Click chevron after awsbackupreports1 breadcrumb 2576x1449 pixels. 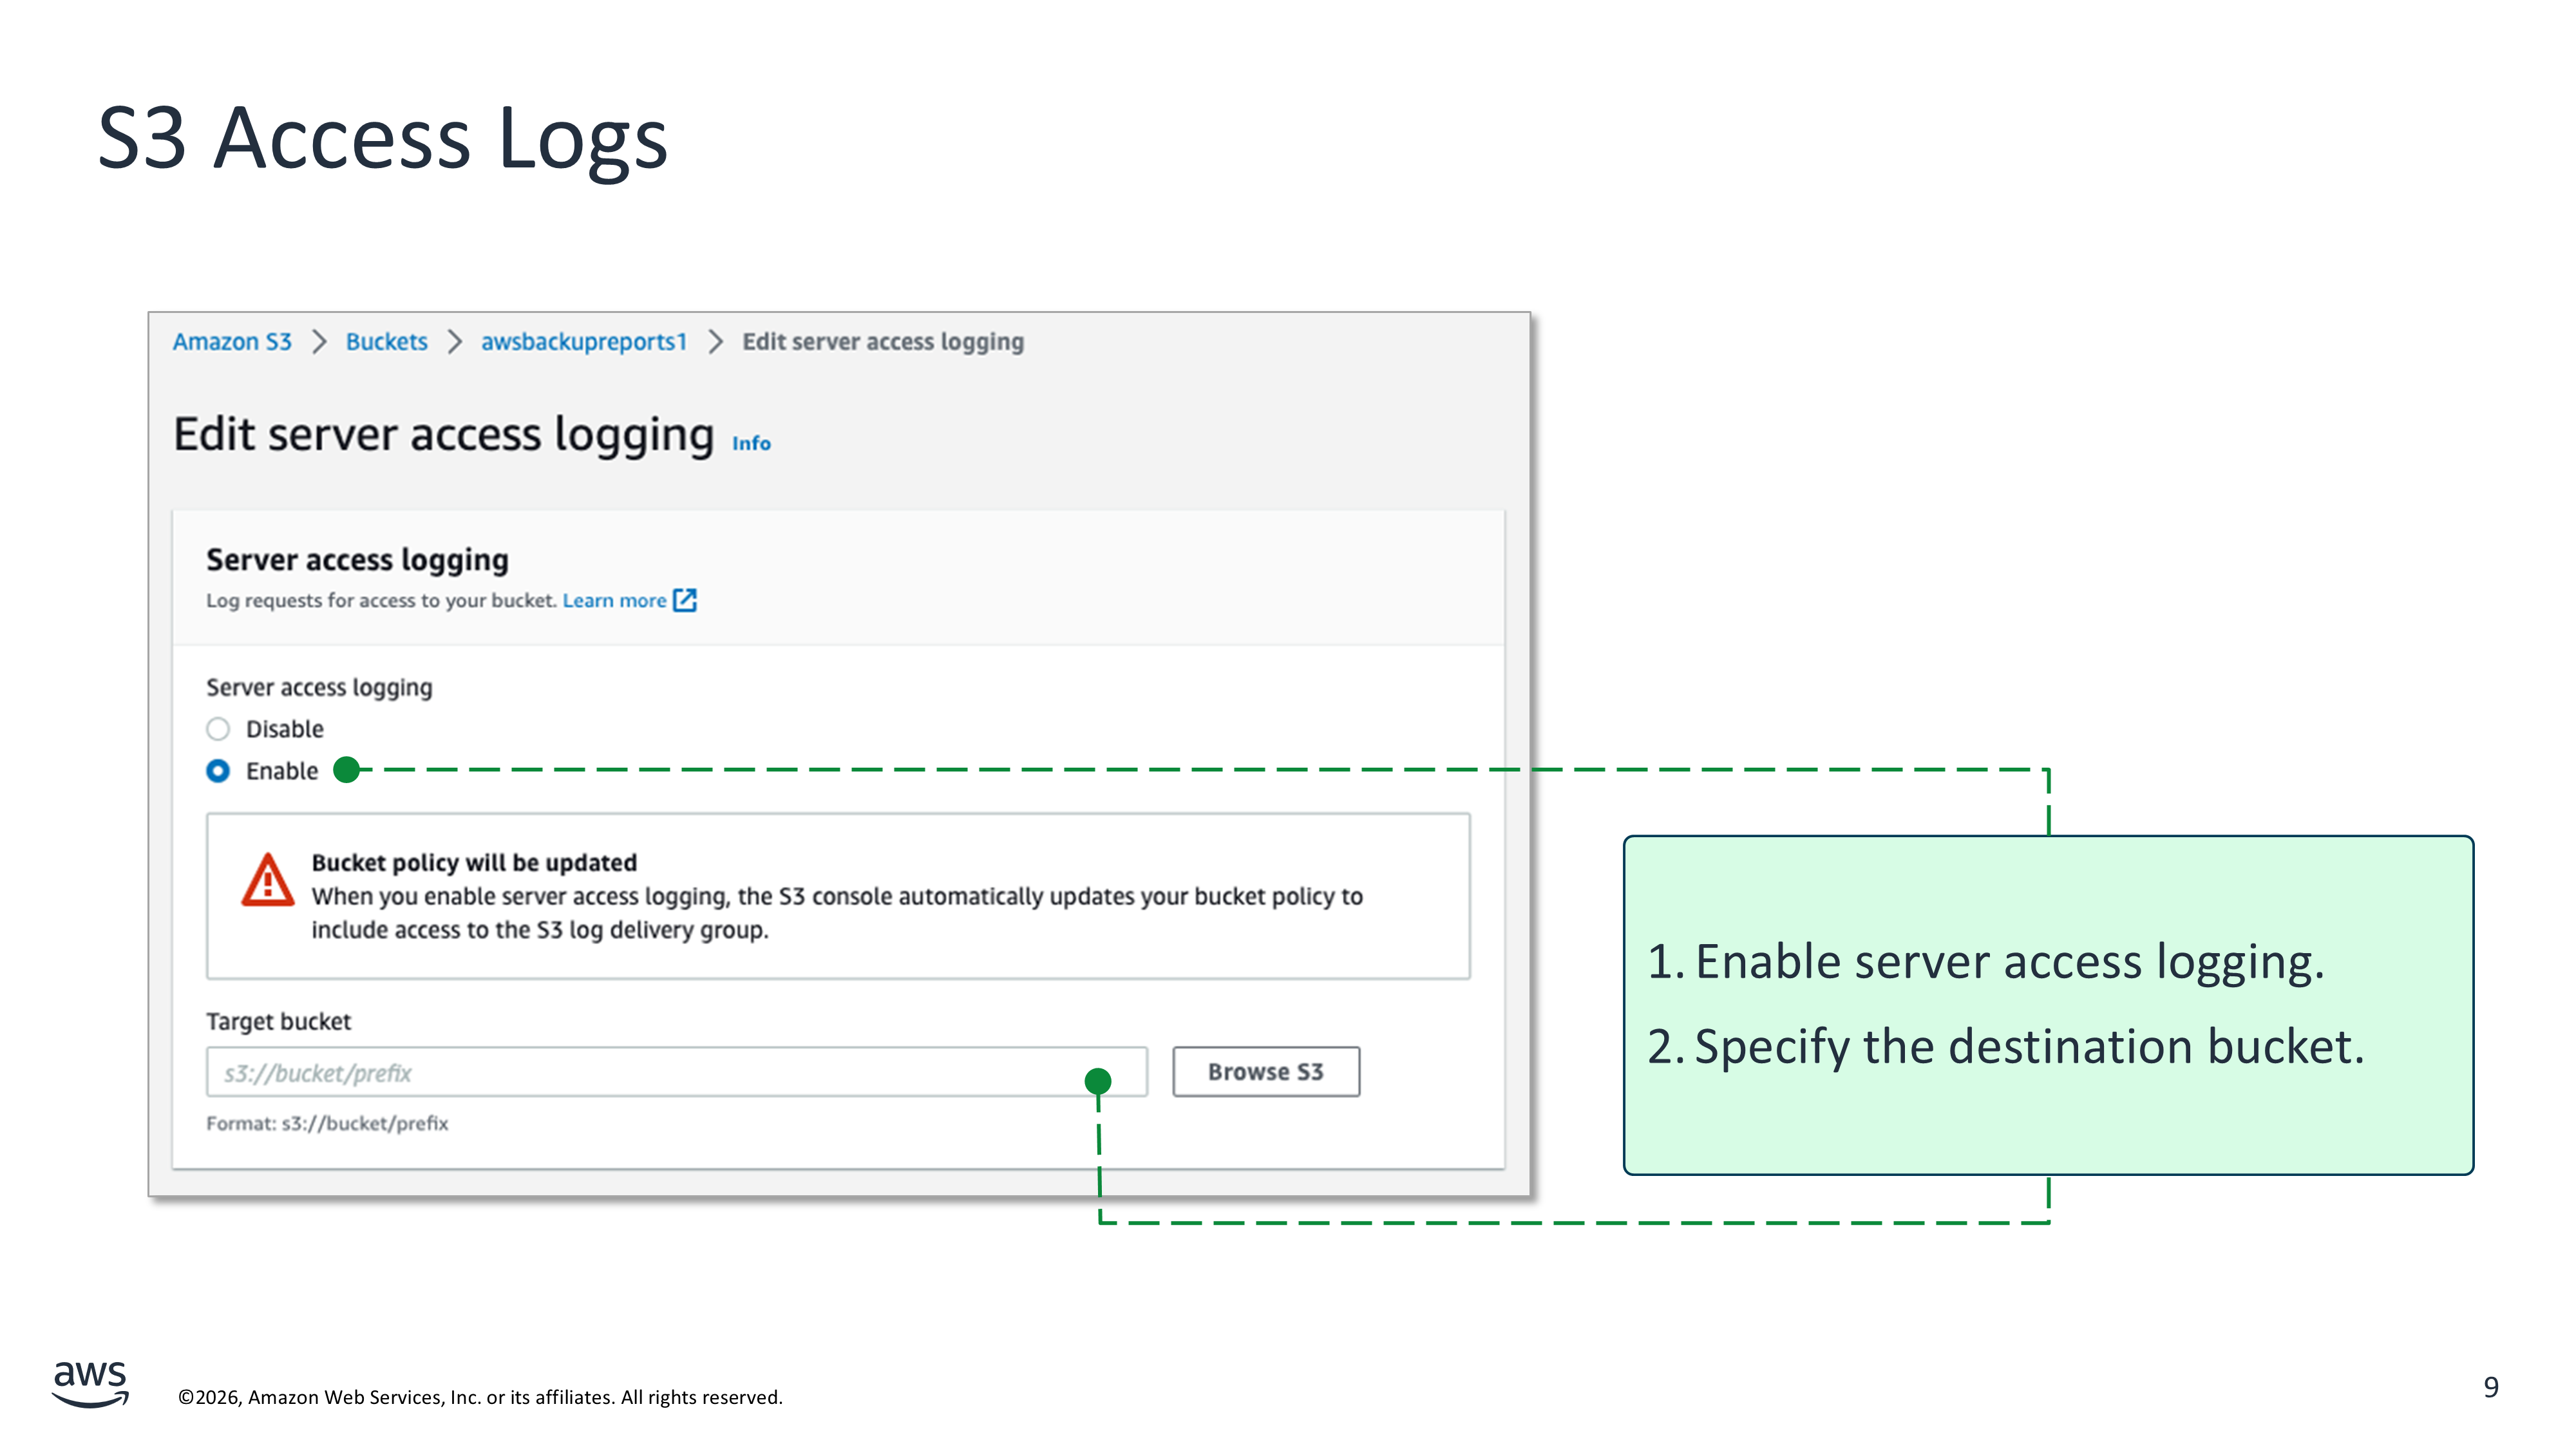pyautogui.click(x=715, y=342)
